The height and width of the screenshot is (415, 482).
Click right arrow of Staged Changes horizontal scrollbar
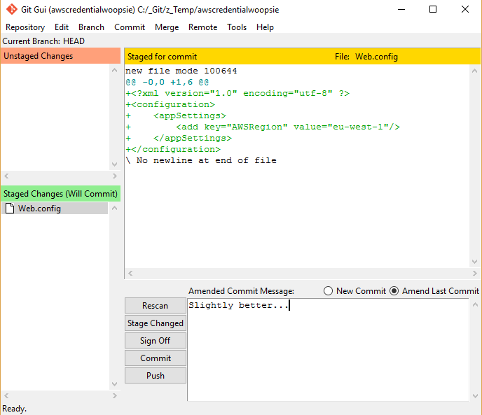click(x=115, y=395)
